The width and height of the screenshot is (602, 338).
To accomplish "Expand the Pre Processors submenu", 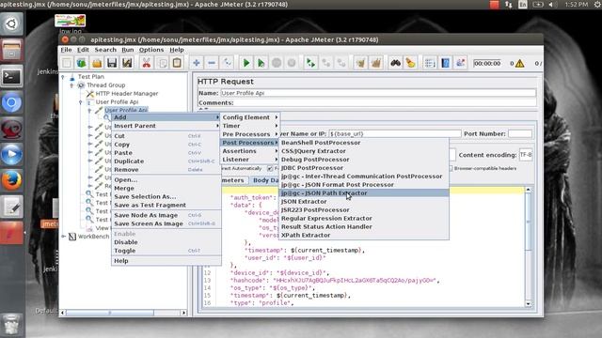I will (x=249, y=134).
